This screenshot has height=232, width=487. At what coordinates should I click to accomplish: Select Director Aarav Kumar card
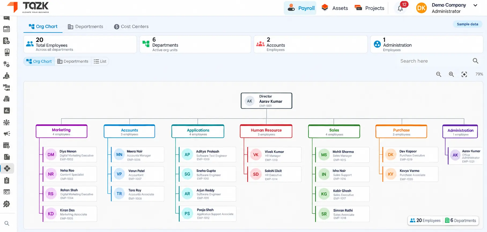(x=267, y=101)
